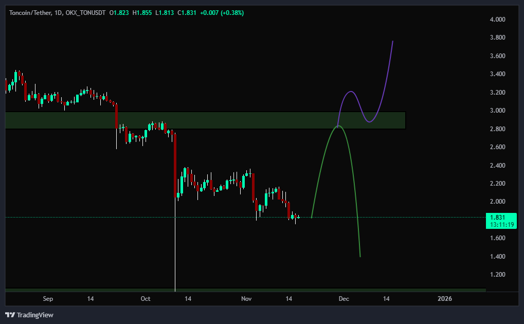Click the Oct date axis label
Image resolution: width=524 pixels, height=324 pixels.
[x=146, y=299]
